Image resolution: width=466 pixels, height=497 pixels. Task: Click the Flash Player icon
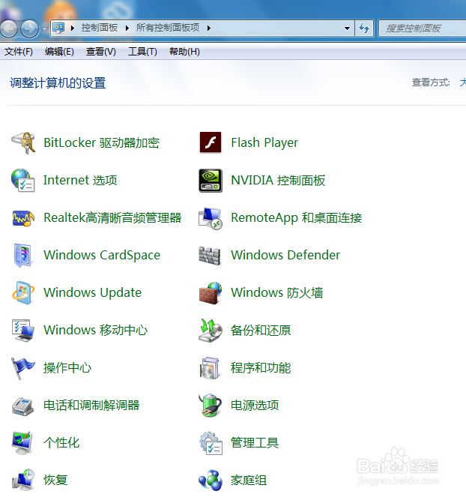(x=211, y=142)
